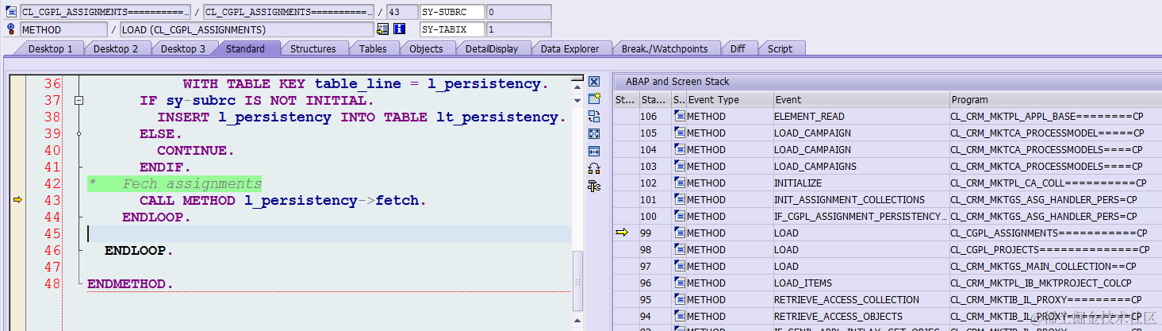Click the line number field showing 43
The width and height of the screenshot is (1162, 331).
401,12
